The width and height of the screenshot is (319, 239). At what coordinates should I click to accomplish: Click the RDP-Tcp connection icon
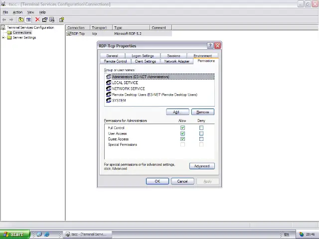69,33
